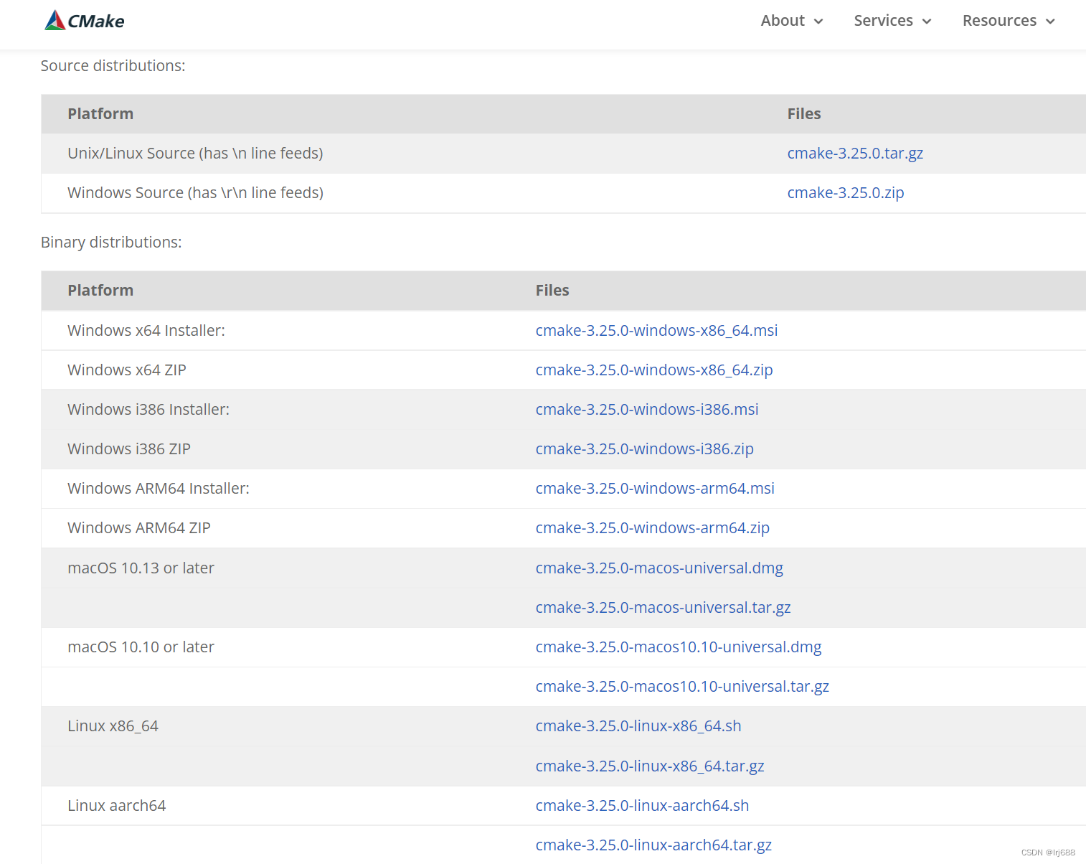Download cmake-3.25.0-windows-i386.msi
This screenshot has height=864, width=1086.
[647, 409]
